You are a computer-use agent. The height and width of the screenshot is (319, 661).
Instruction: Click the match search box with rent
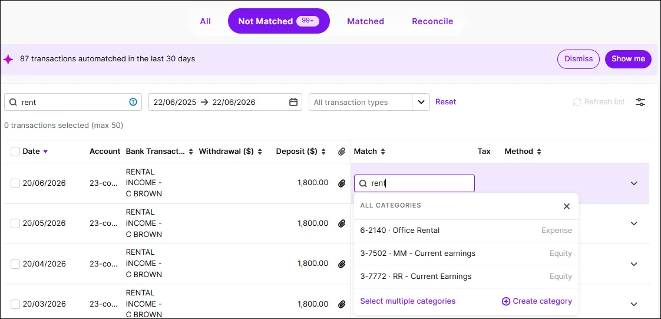[414, 183]
